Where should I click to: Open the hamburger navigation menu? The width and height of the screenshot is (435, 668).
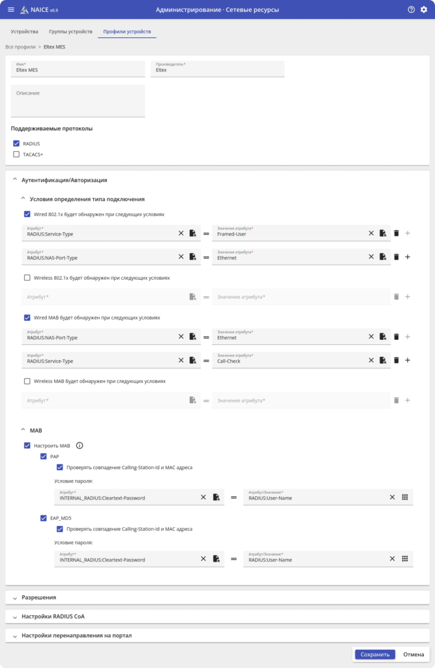10,10
